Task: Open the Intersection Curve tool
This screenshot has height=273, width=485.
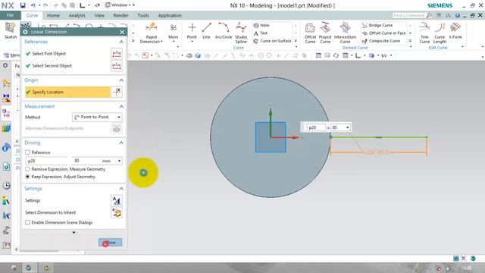Action: (x=345, y=33)
